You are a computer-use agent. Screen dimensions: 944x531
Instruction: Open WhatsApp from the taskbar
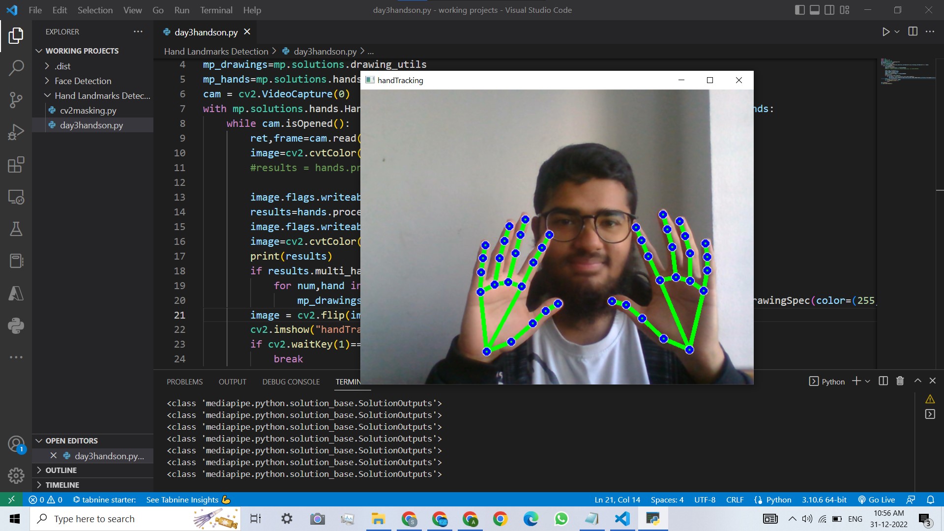click(561, 519)
